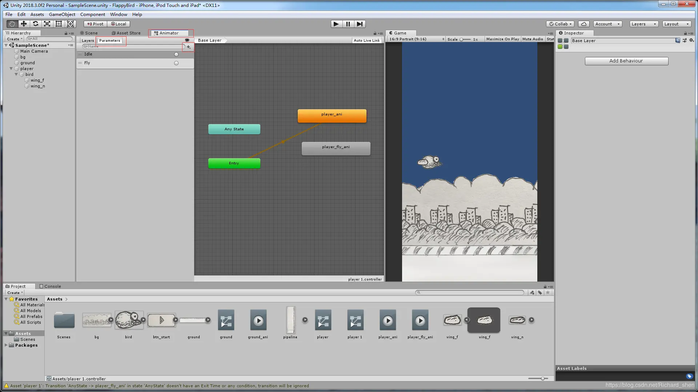
Task: Select the Scale tool icon
Action: (47, 24)
